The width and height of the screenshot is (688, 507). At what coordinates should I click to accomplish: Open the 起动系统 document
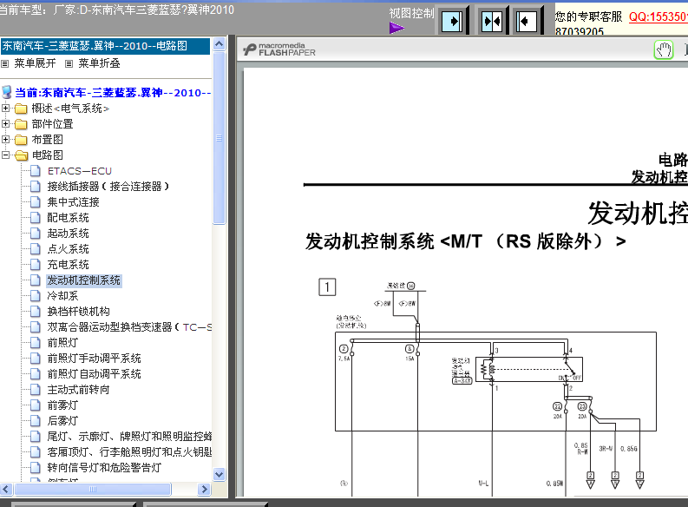click(68, 233)
